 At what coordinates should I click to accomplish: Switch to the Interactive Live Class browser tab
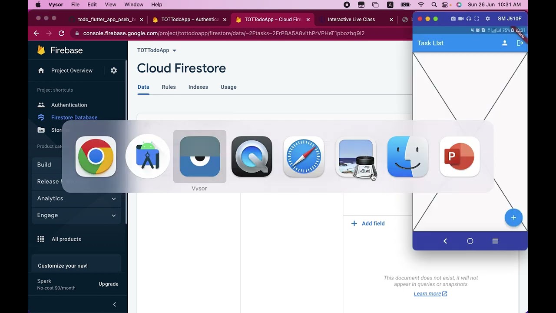point(351,20)
